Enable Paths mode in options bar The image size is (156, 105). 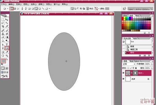15,9
